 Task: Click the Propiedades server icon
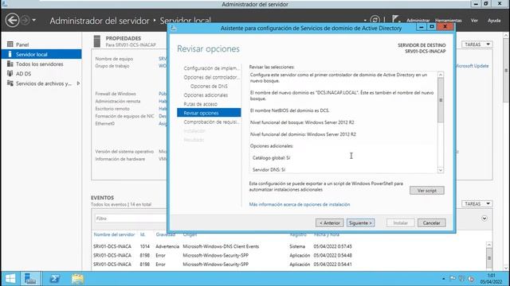[97, 41]
